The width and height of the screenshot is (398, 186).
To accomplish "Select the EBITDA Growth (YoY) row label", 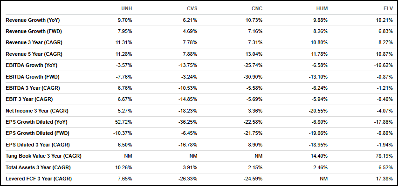I will tap(31, 65).
